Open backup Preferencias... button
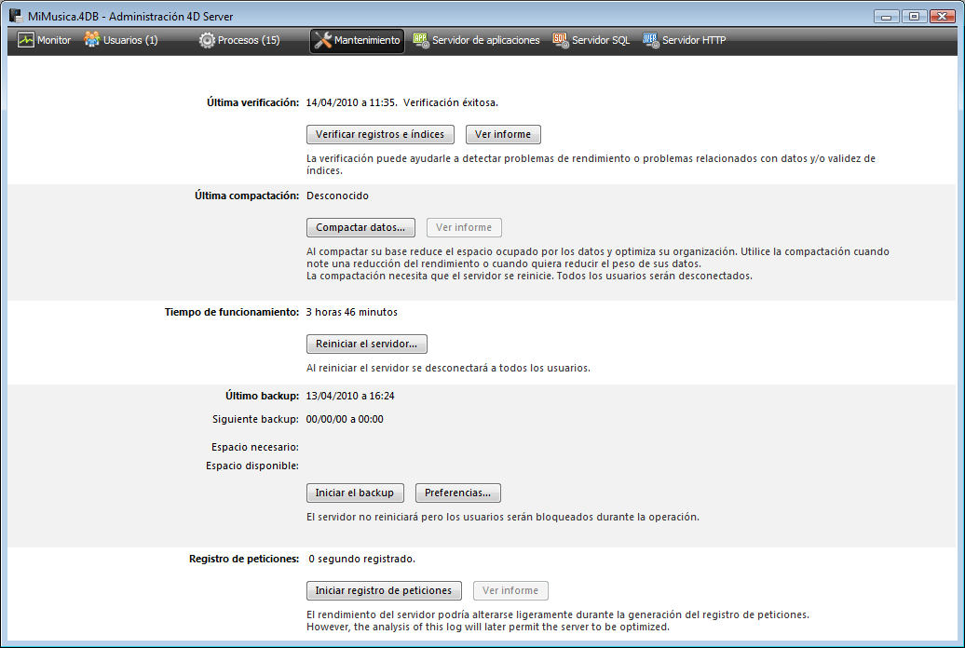Image resolution: width=965 pixels, height=648 pixels. (x=457, y=493)
